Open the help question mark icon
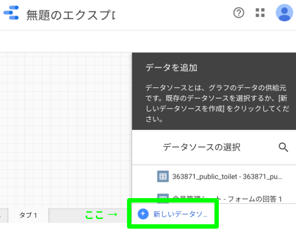The height and width of the screenshot is (231, 296). point(239,13)
